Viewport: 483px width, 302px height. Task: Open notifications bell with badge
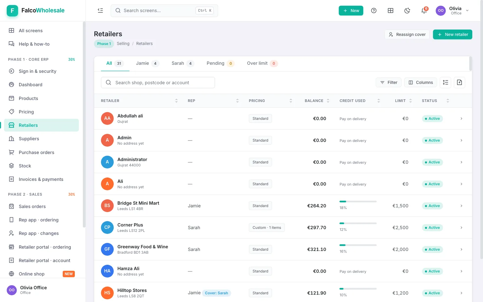424,11
